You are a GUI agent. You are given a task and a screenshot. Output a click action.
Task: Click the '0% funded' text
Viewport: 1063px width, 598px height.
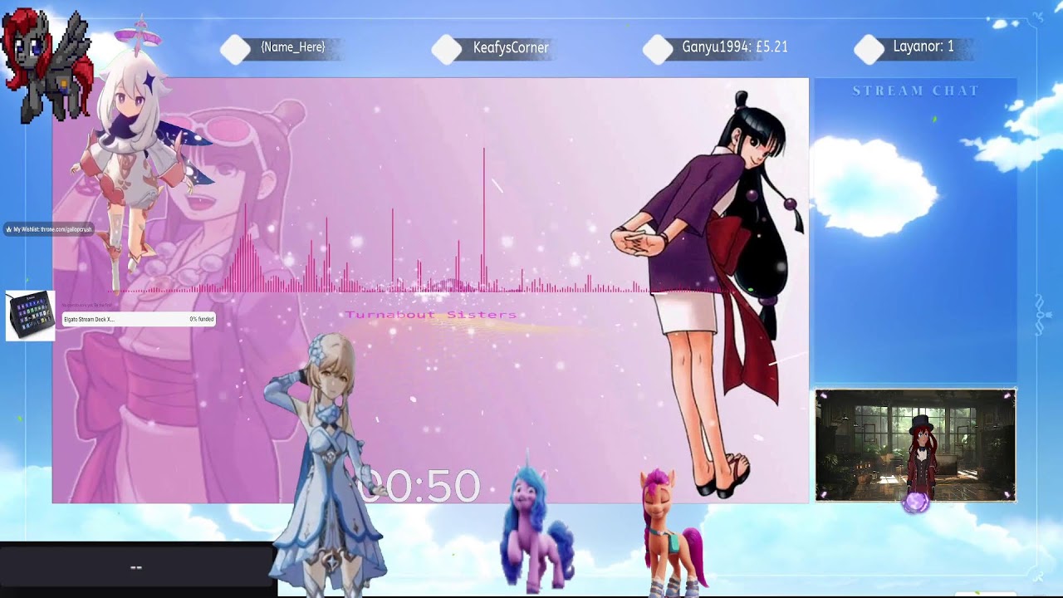pyautogui.click(x=202, y=319)
